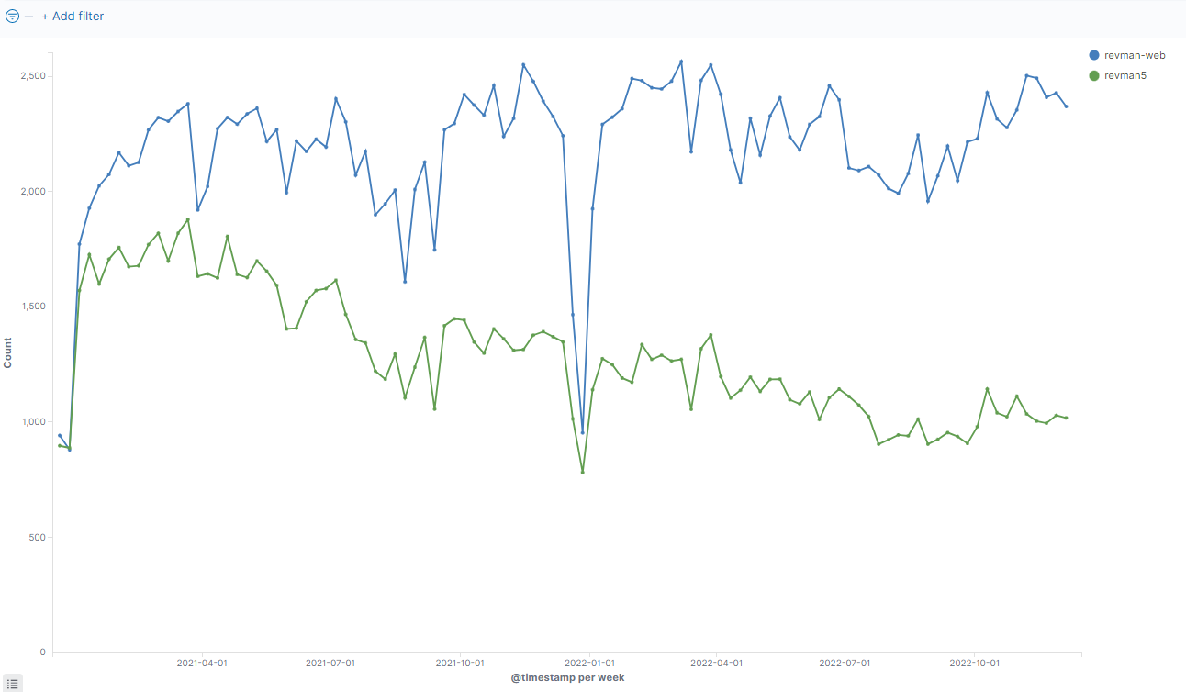Click the lowest green revman5 data point
Viewport: 1186px width, 692px height.
coord(582,473)
